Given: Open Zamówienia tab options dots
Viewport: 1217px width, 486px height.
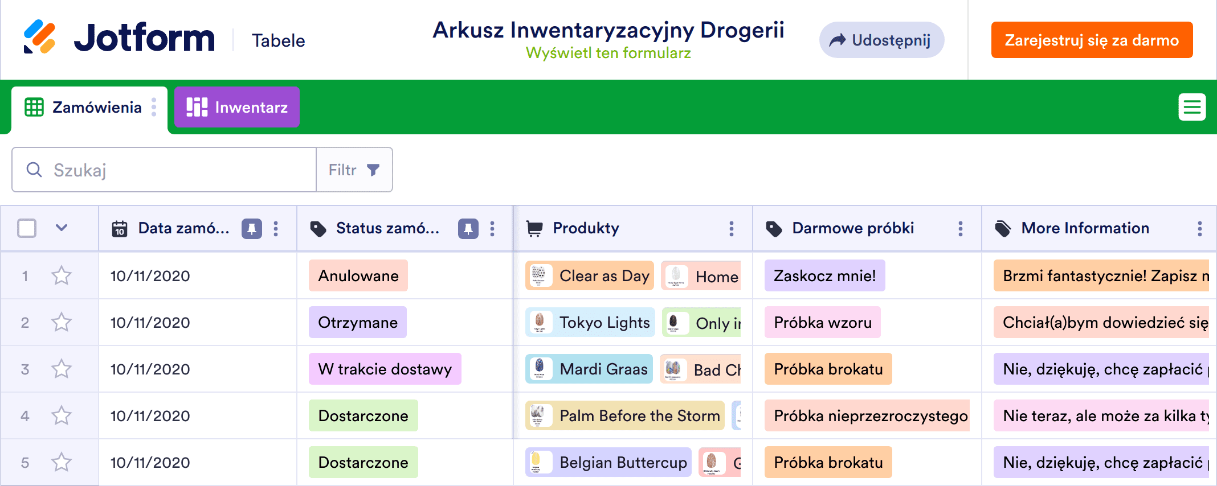Looking at the screenshot, I should tap(154, 107).
